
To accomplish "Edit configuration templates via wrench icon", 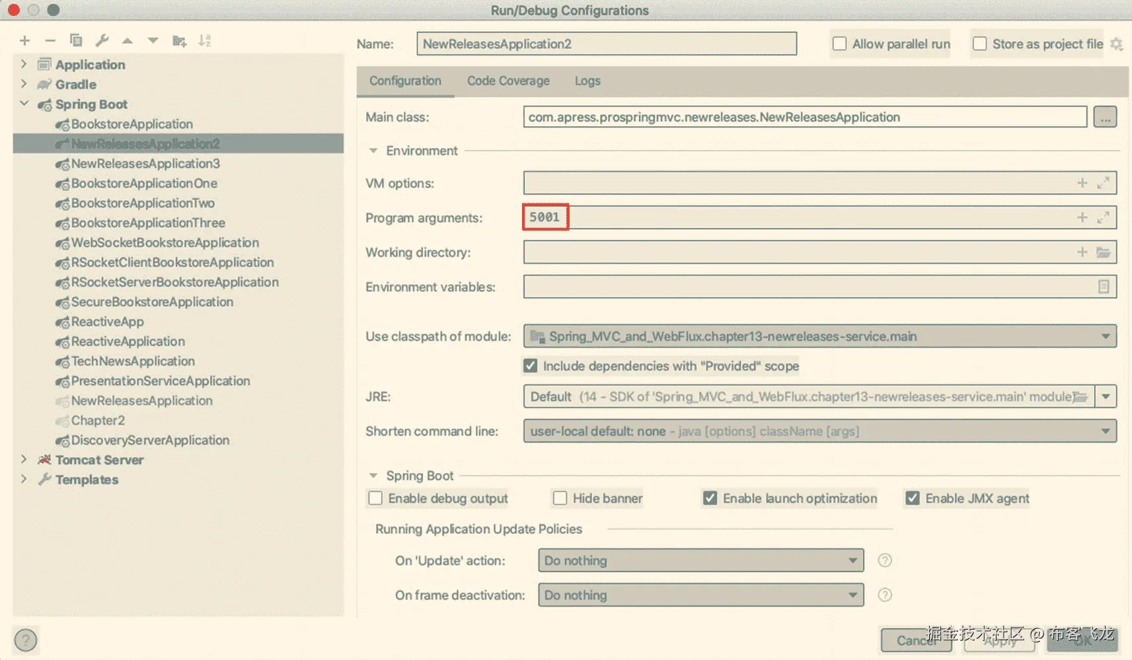I will click(101, 40).
